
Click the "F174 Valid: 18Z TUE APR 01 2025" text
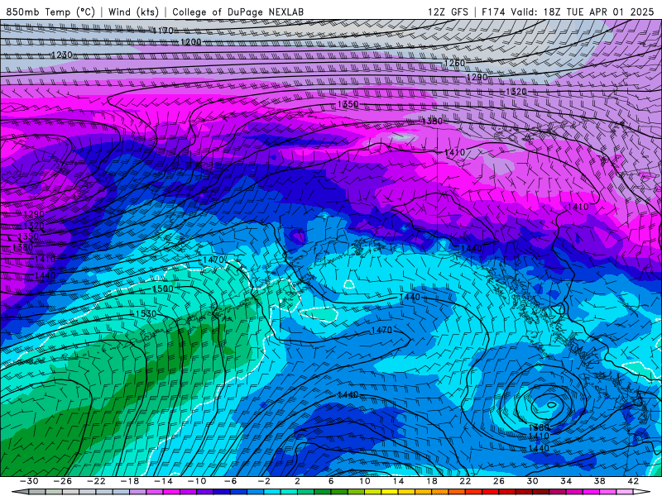[x=568, y=12]
